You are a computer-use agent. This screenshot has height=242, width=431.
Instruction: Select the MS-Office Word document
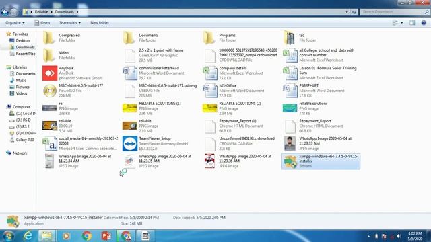pos(210,91)
